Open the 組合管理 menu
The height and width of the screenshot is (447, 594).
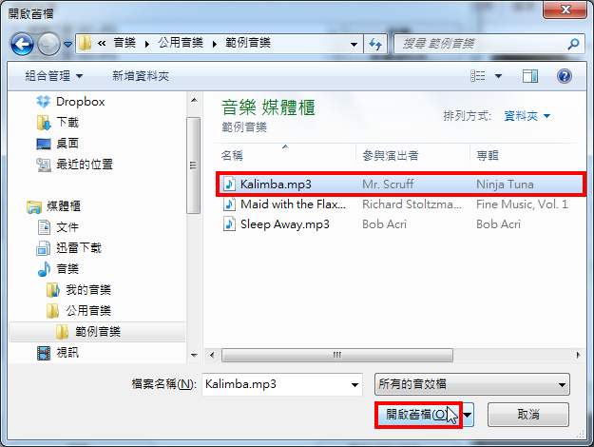(54, 76)
